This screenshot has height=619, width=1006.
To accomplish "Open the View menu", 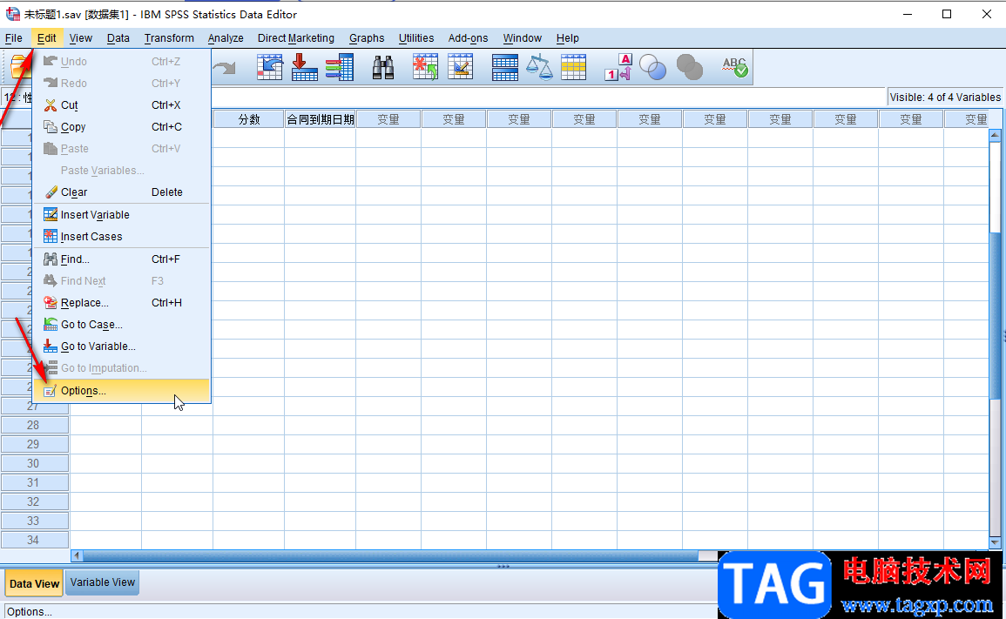I will [81, 37].
